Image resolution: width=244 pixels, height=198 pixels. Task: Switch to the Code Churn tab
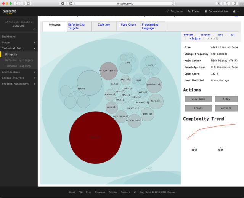pos(128,26)
